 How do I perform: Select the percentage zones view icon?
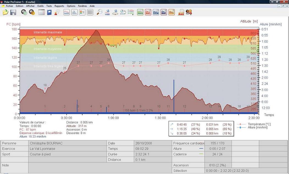coord(82,12)
